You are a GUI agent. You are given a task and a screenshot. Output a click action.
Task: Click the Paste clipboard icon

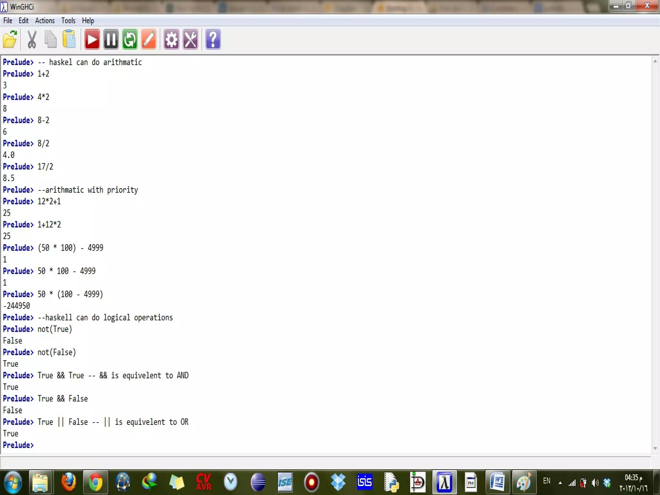click(x=69, y=39)
